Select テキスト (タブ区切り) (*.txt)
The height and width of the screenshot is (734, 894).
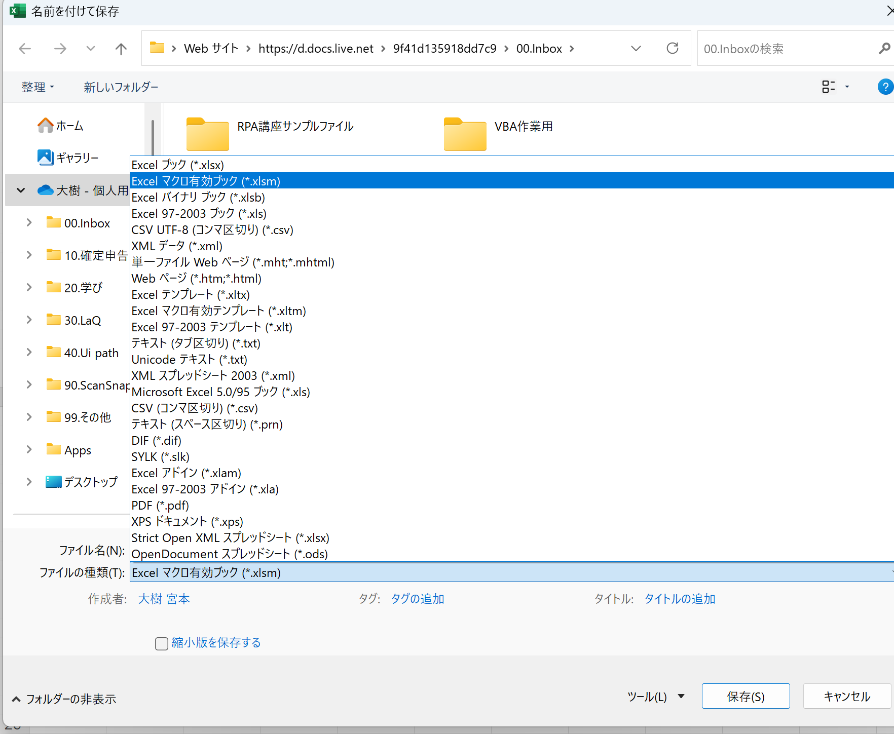click(x=512, y=343)
